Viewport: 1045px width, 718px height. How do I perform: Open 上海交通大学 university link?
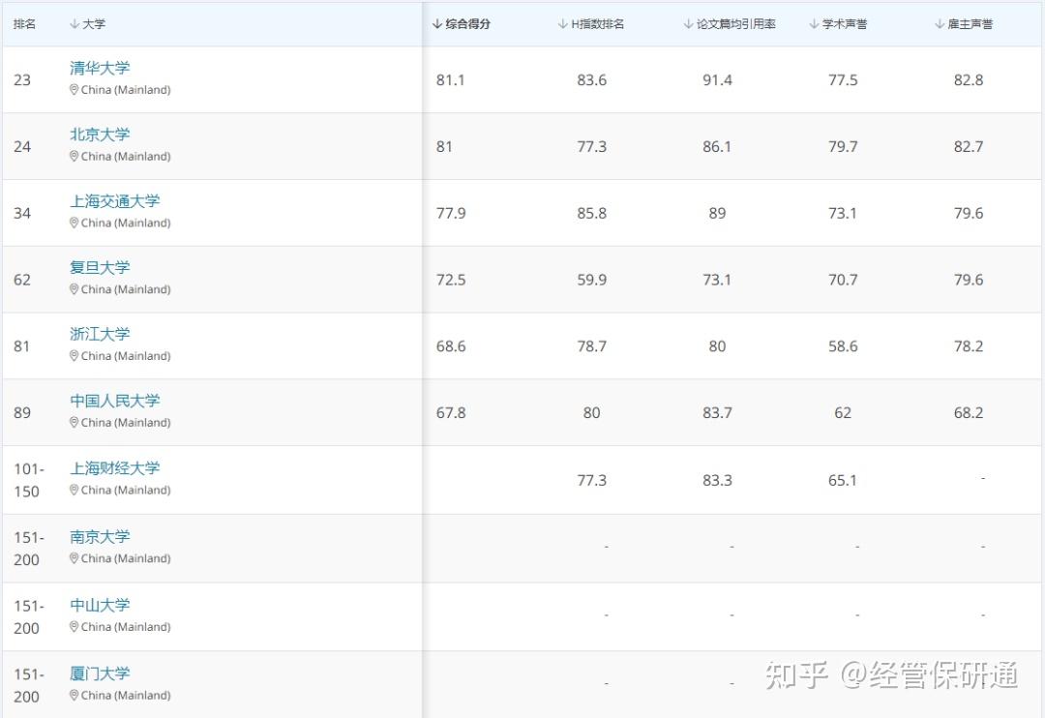[114, 201]
